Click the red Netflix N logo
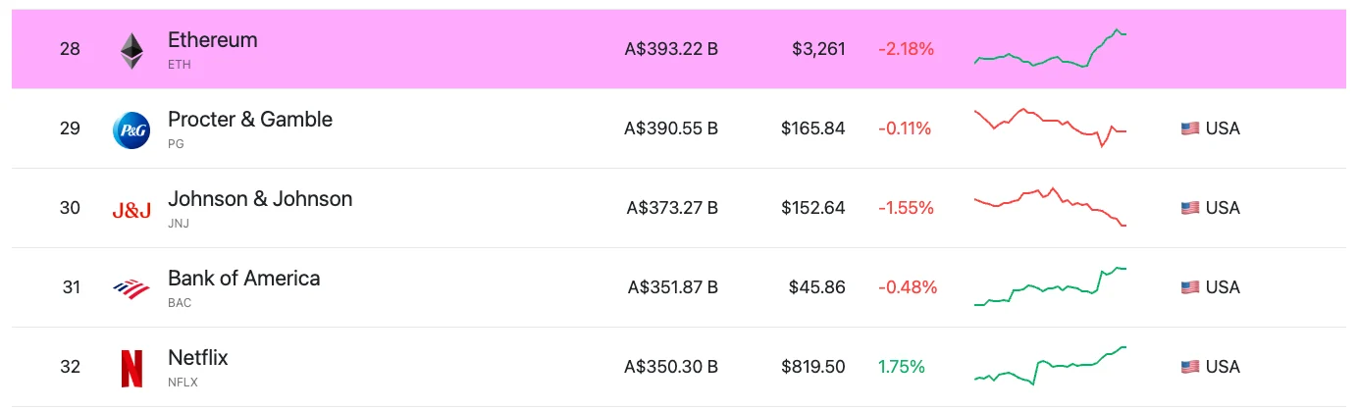 (131, 368)
